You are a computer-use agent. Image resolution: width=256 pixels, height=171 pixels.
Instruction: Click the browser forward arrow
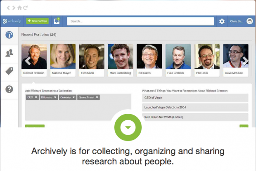click(x=14, y=8)
